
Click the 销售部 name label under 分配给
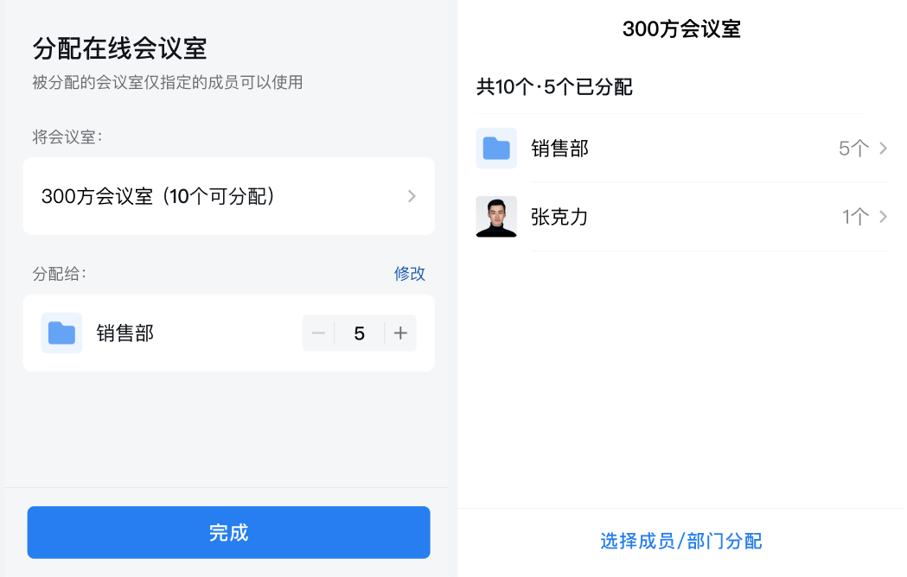125,333
